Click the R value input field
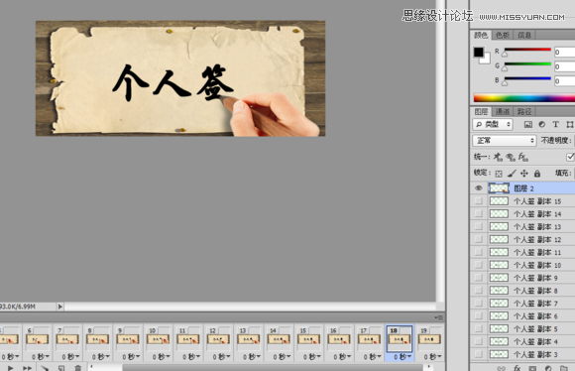This screenshot has width=575, height=371. click(x=564, y=53)
